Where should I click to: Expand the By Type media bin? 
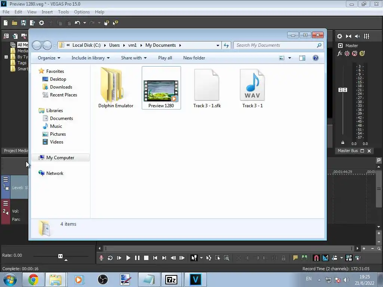click(x=6, y=57)
